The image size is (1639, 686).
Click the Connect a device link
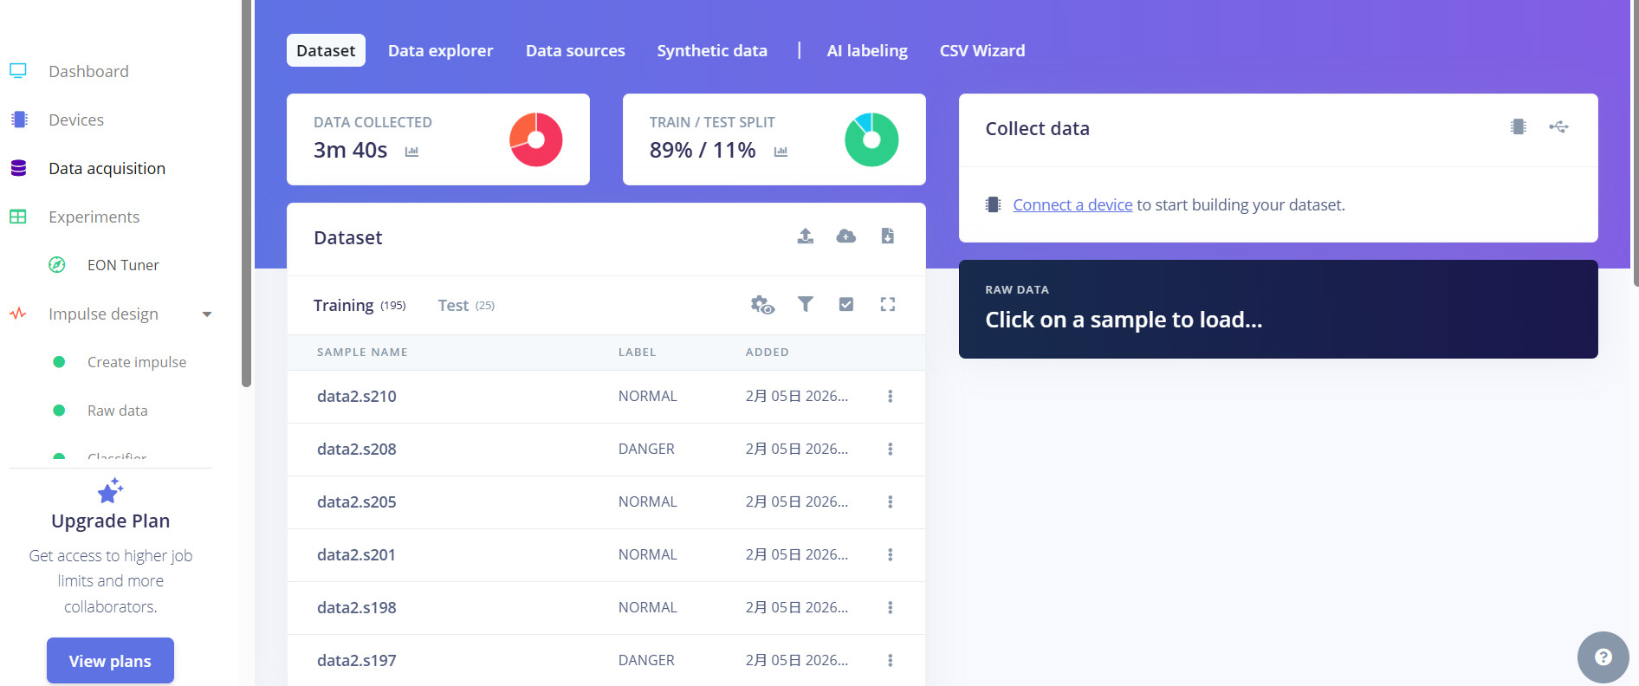pyautogui.click(x=1072, y=205)
